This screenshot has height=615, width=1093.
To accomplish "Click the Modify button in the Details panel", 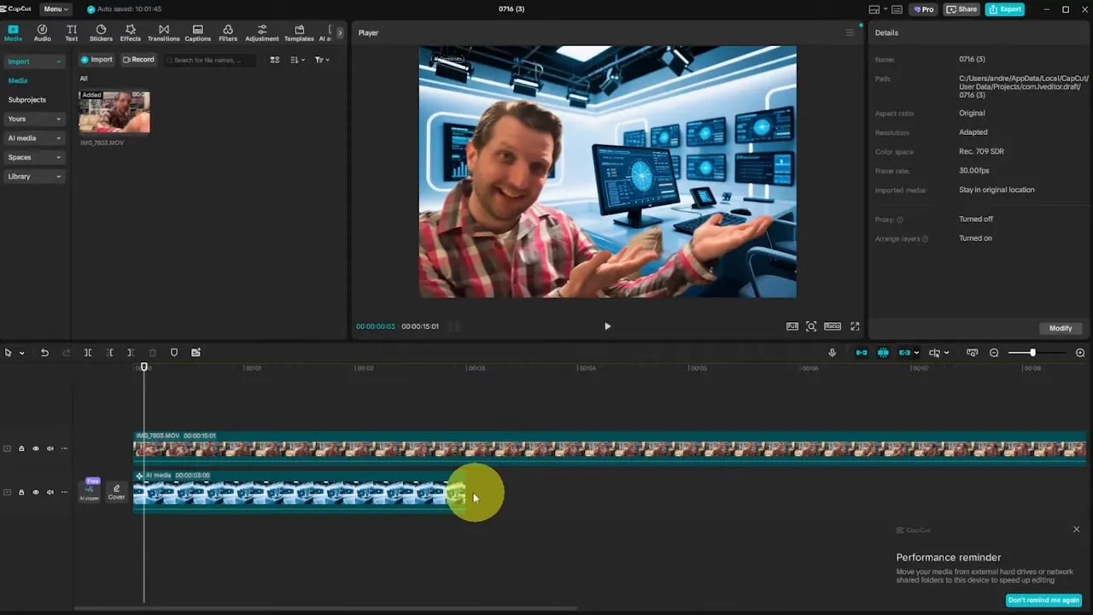I will click(1060, 328).
